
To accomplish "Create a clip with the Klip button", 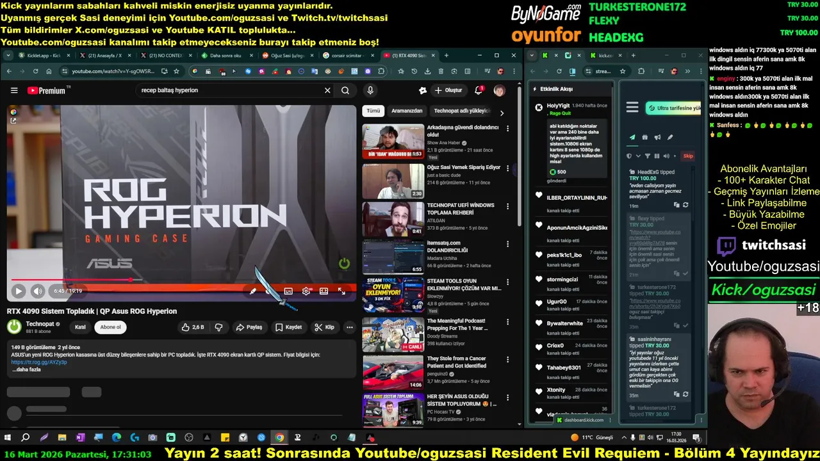I will coord(324,327).
